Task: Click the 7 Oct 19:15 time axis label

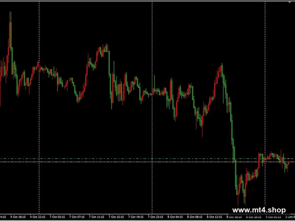Action: pyautogui.click(x=136, y=217)
